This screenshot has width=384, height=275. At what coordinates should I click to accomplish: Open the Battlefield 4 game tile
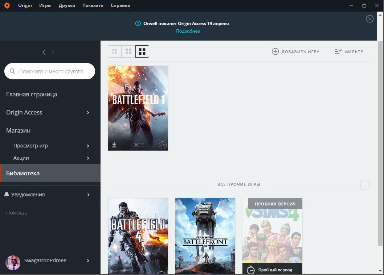pyautogui.click(x=138, y=236)
